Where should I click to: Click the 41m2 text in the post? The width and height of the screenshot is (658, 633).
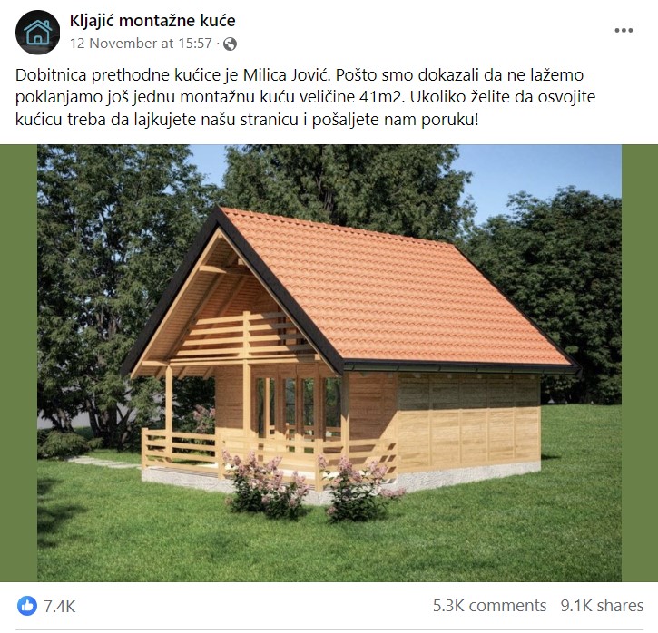(x=382, y=97)
